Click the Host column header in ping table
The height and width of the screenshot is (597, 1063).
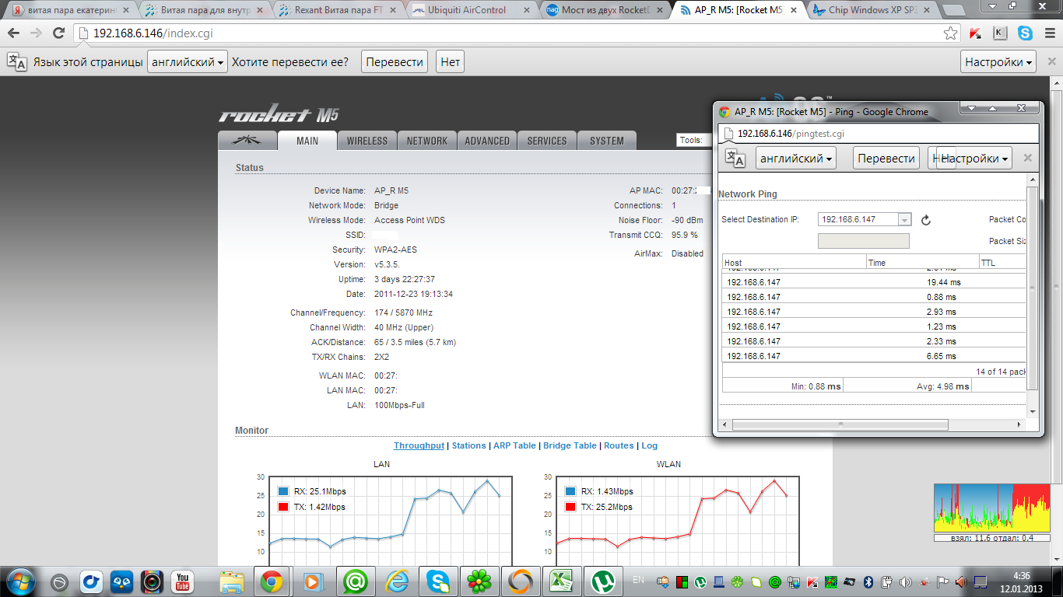[795, 263]
